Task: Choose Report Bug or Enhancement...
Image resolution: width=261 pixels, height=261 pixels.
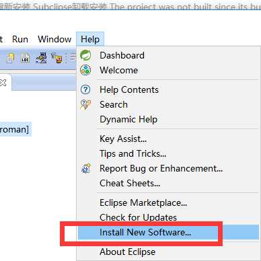Action: coord(168,168)
